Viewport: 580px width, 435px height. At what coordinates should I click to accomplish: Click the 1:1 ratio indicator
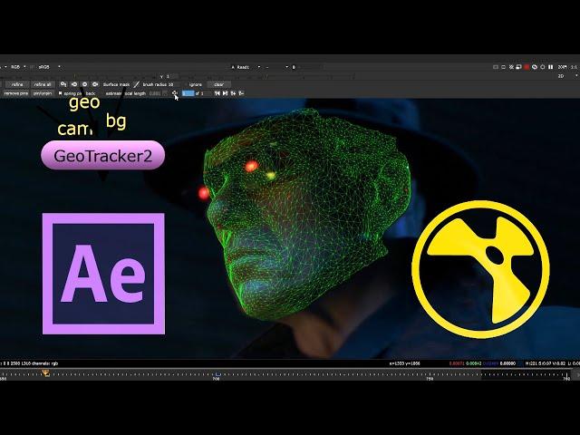(574, 67)
